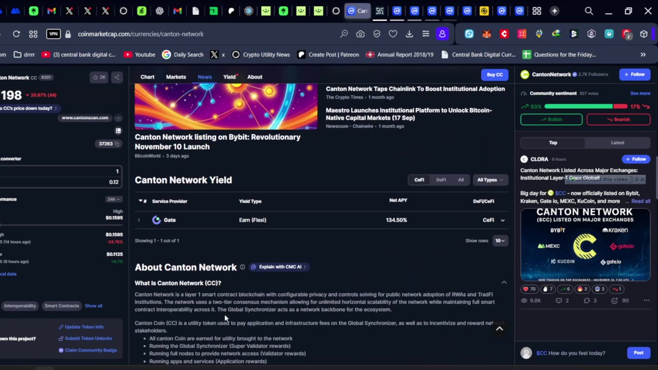Click the snapshot camera icon in address bar
This screenshot has height=370, width=658.
tap(360, 34)
